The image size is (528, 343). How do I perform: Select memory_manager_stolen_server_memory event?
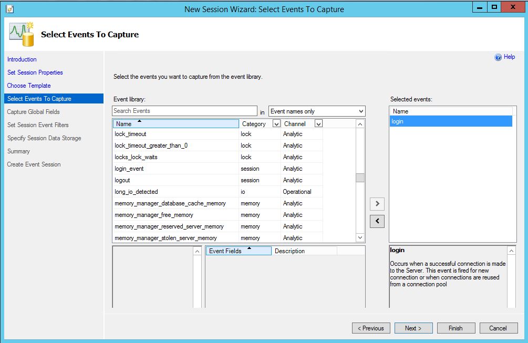[x=218, y=237]
